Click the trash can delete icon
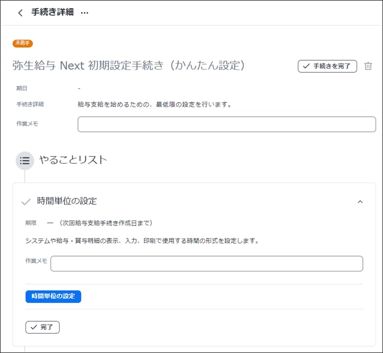383x353 pixels. (368, 66)
